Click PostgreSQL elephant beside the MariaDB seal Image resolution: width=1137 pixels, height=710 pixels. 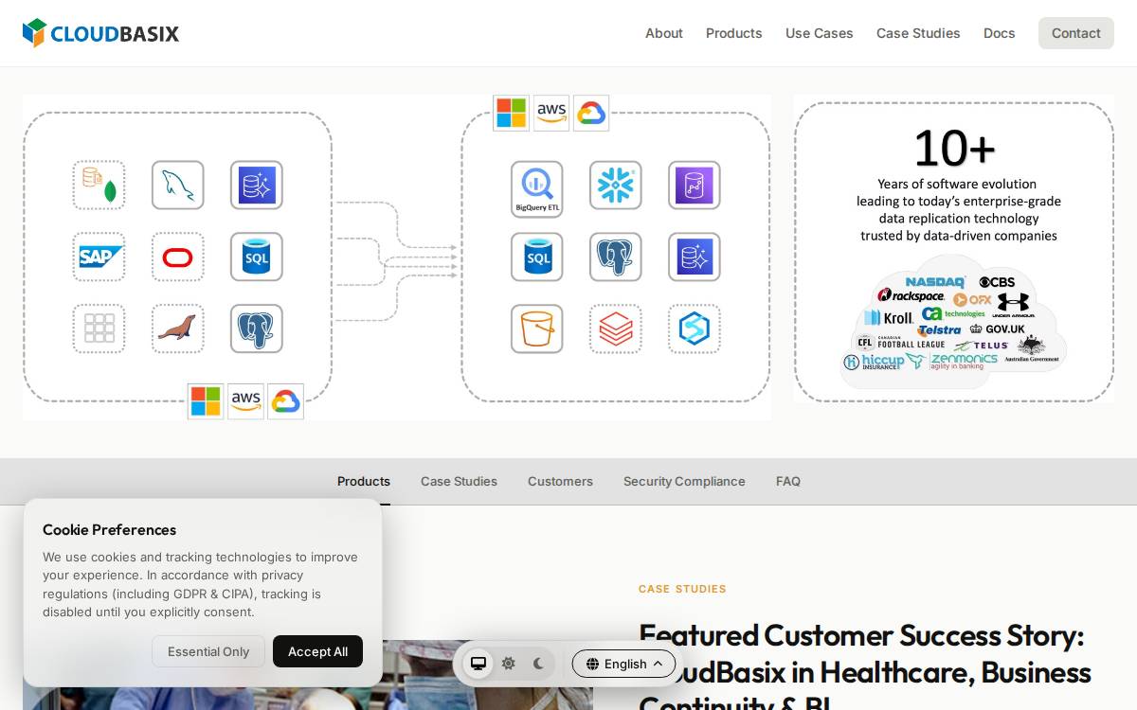click(x=257, y=328)
